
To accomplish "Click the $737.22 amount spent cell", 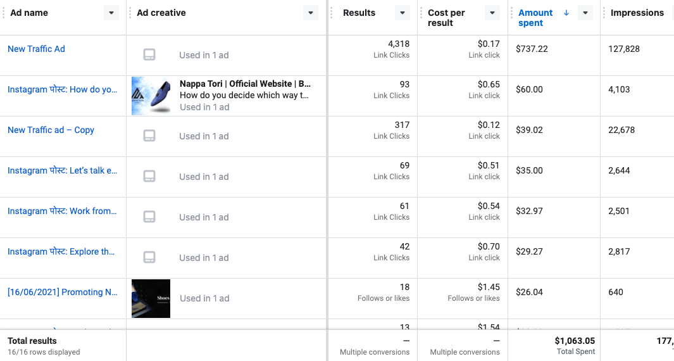I will point(532,49).
